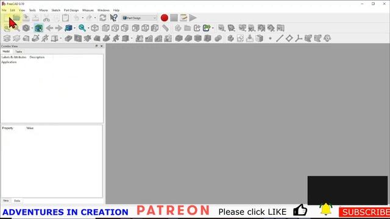Open the Macro menu
This screenshot has width=390, height=219.
coord(43,10)
